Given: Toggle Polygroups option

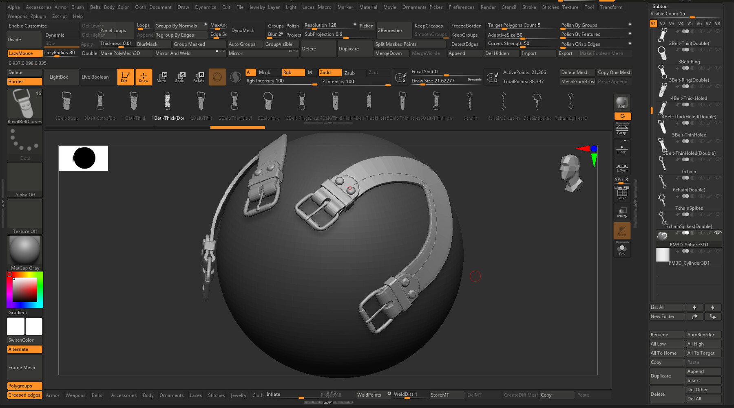Looking at the screenshot, I should click(25, 386).
